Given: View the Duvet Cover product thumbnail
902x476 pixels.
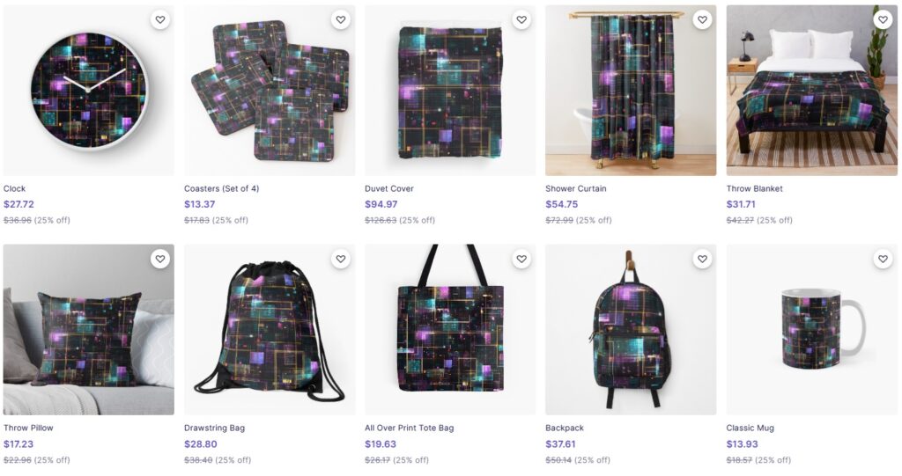Looking at the screenshot, I should (x=450, y=91).
